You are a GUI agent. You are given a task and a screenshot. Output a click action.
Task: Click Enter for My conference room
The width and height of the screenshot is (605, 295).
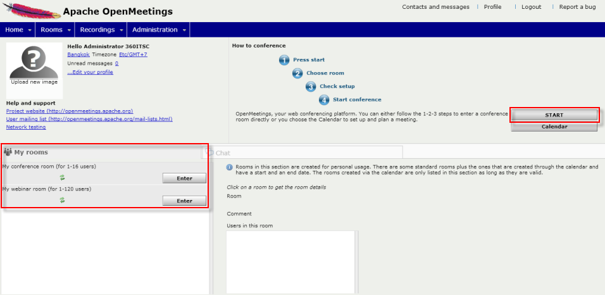click(x=184, y=179)
